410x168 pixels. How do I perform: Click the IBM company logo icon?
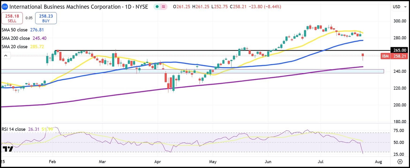coord(5,7)
